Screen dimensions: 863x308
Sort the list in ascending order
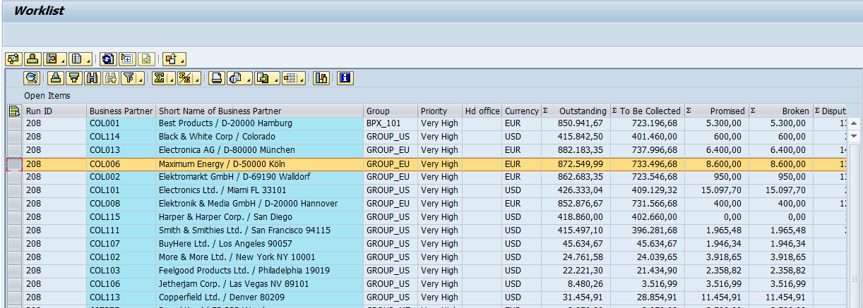(x=56, y=78)
